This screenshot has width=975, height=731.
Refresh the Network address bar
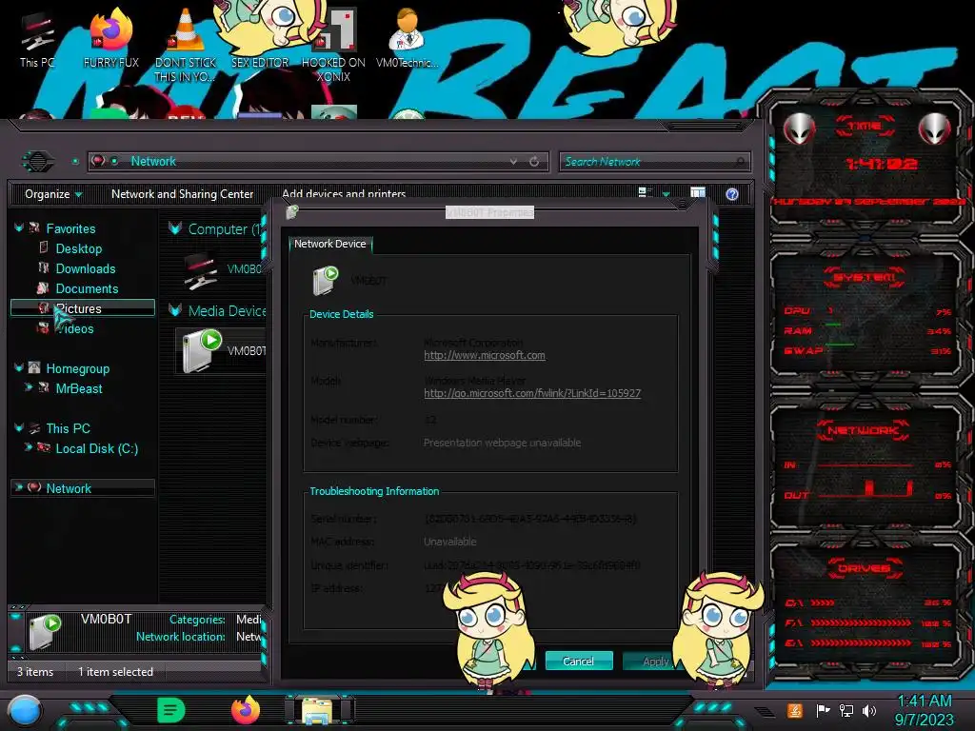tap(534, 162)
